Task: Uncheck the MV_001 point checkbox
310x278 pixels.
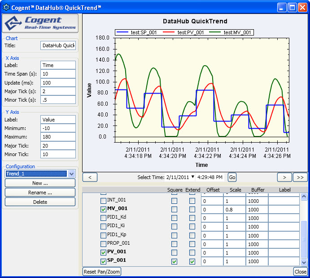Action: [x=103, y=210]
